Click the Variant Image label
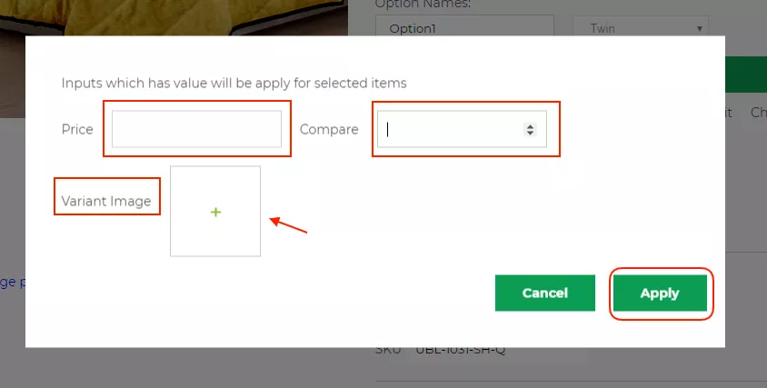The image size is (767, 388). click(x=106, y=201)
